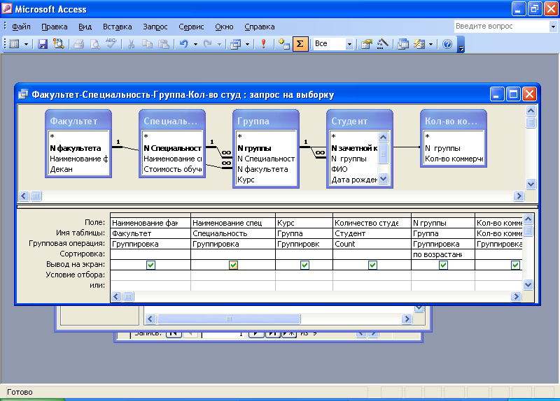
Task: Click the Show Table icon
Action: [284, 44]
